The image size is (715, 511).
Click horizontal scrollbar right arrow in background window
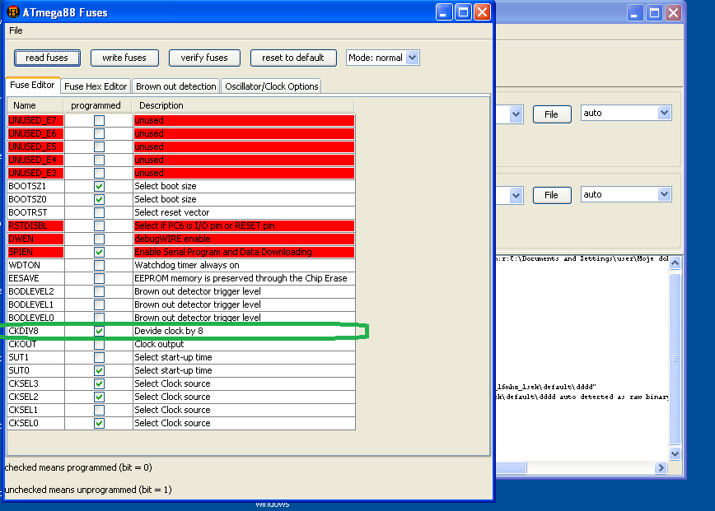point(661,467)
